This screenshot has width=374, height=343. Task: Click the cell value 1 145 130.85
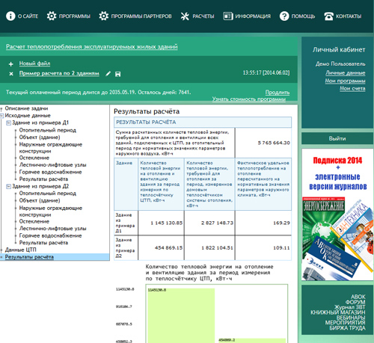click(x=166, y=223)
